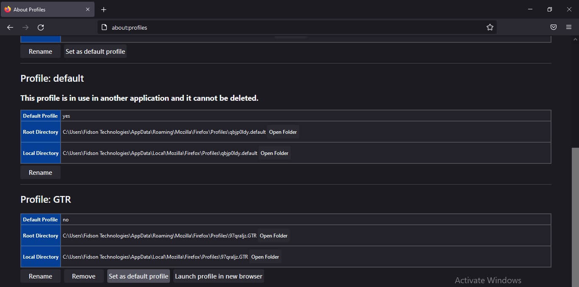The image size is (579, 287).
Task: Open Folder for GTR local directory
Action: tap(265, 257)
